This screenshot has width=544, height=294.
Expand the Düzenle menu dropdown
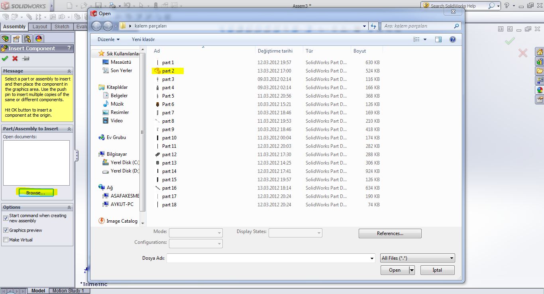108,39
